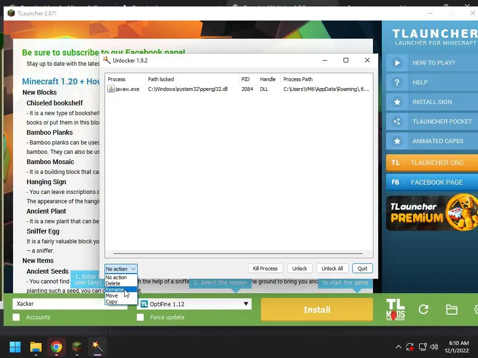
Task: Click the share icon beside TLAUNCHER POCKET
Action: (x=397, y=122)
